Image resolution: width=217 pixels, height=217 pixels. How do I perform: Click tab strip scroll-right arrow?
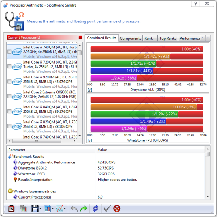coord(208,38)
